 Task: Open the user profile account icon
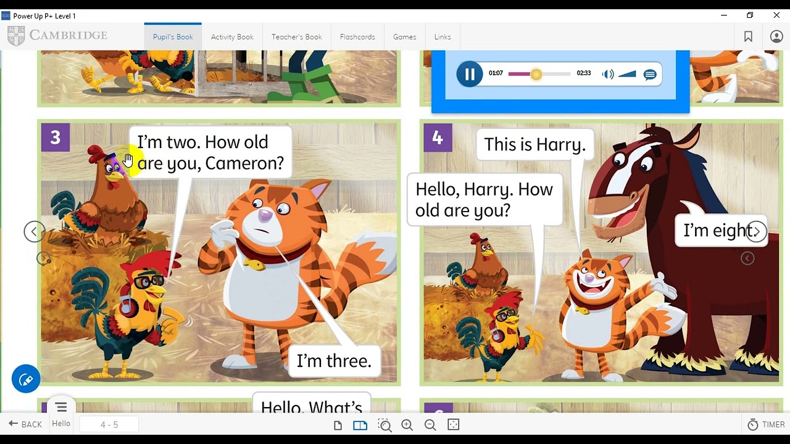tap(776, 37)
